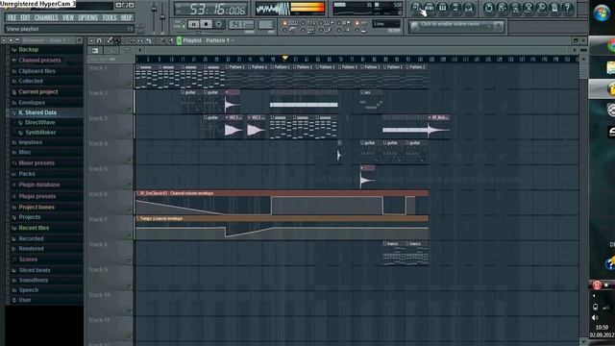Open the Sliced beats browser folder
The height and width of the screenshot is (346, 615).
pyautogui.click(x=35, y=270)
